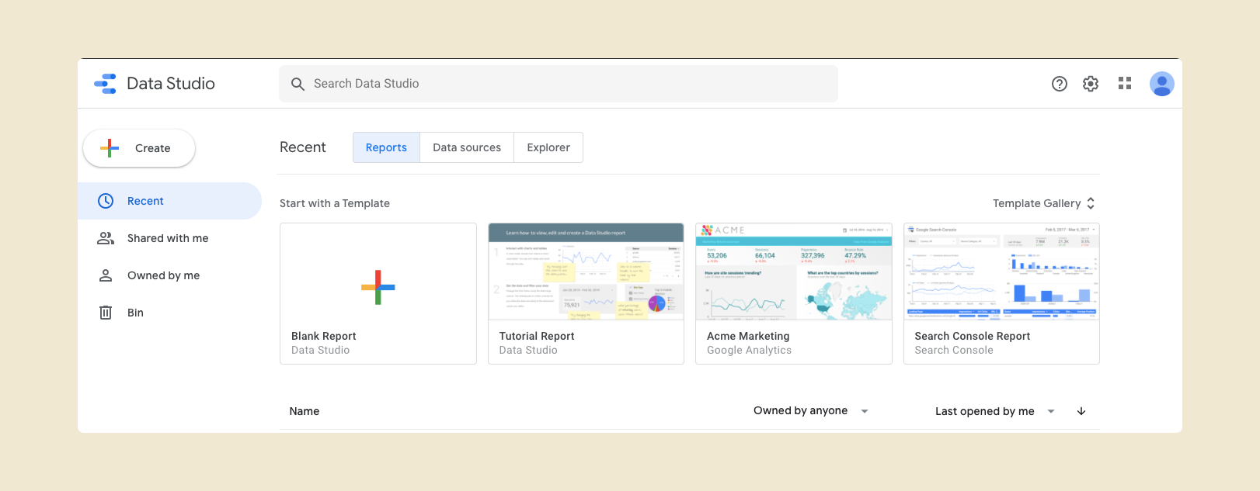Click the Blank Report title text
Image resolution: width=1260 pixels, height=491 pixels.
323,336
